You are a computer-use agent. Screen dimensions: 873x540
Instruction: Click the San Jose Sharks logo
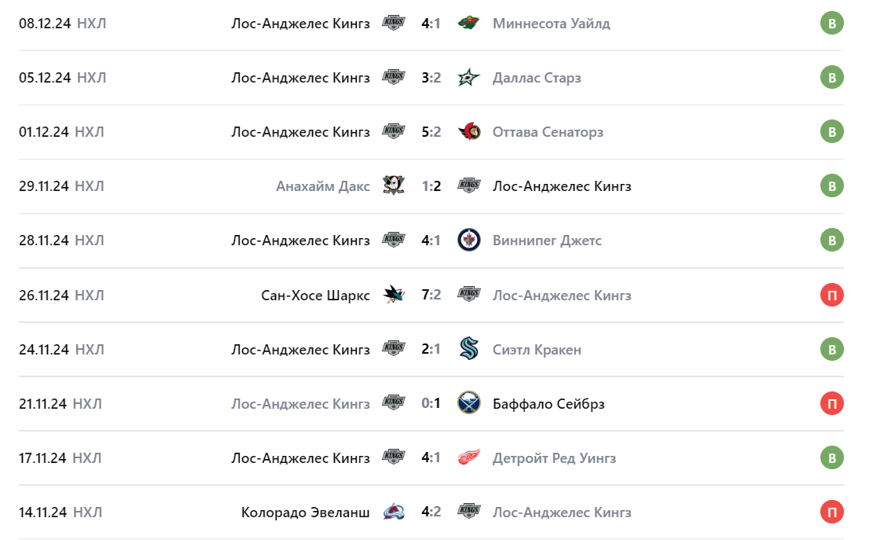(x=393, y=295)
